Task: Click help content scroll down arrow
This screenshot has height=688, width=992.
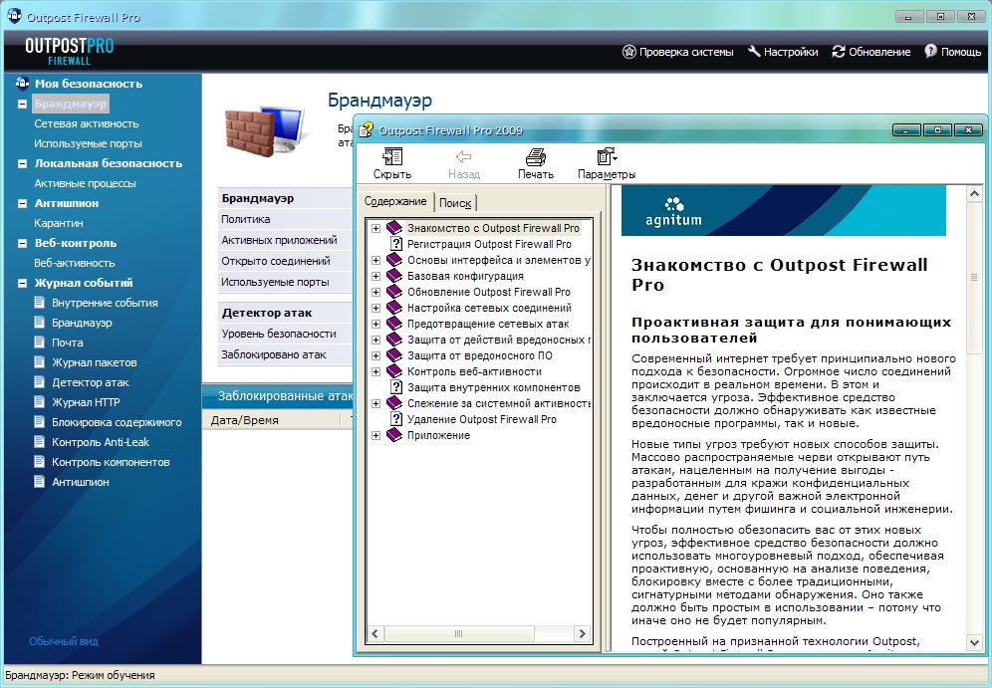Action: pyautogui.click(x=974, y=642)
